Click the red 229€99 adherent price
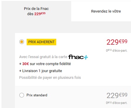The width and height of the screenshot is (131, 108). click(117, 42)
